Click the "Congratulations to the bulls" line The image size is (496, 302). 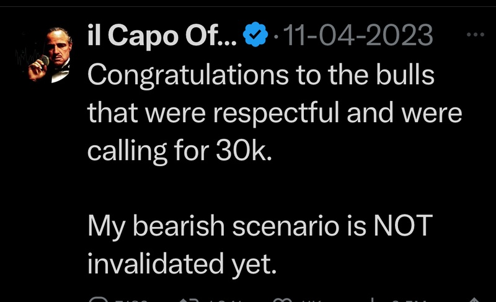click(x=261, y=75)
